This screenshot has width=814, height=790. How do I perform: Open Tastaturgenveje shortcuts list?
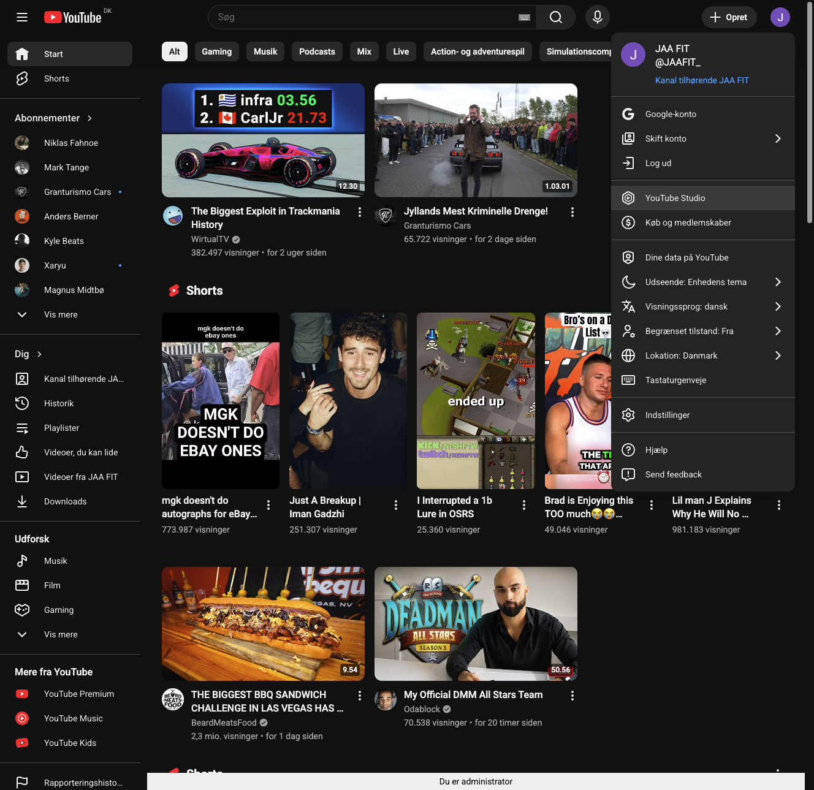[x=703, y=380]
